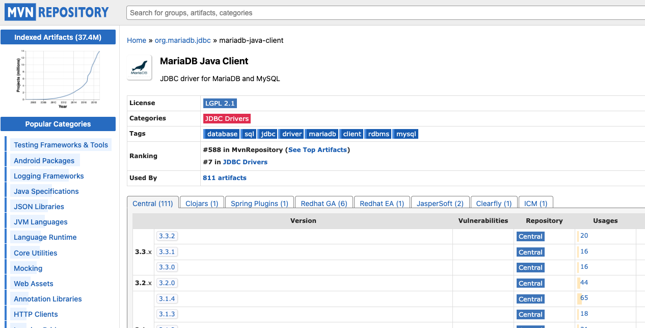Open Logging Frameworks category
Image resolution: width=645 pixels, height=328 pixels.
pos(49,176)
